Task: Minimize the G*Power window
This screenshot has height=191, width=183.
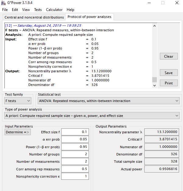Action: 149,3
